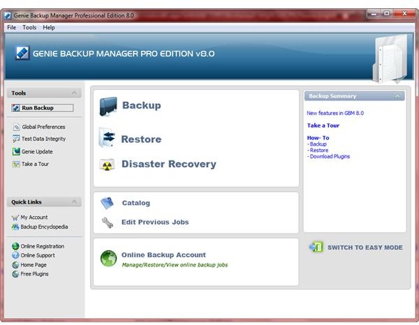Viewport: 419px width, 325px height.
Task: Open the Catalog
Action: (136, 203)
